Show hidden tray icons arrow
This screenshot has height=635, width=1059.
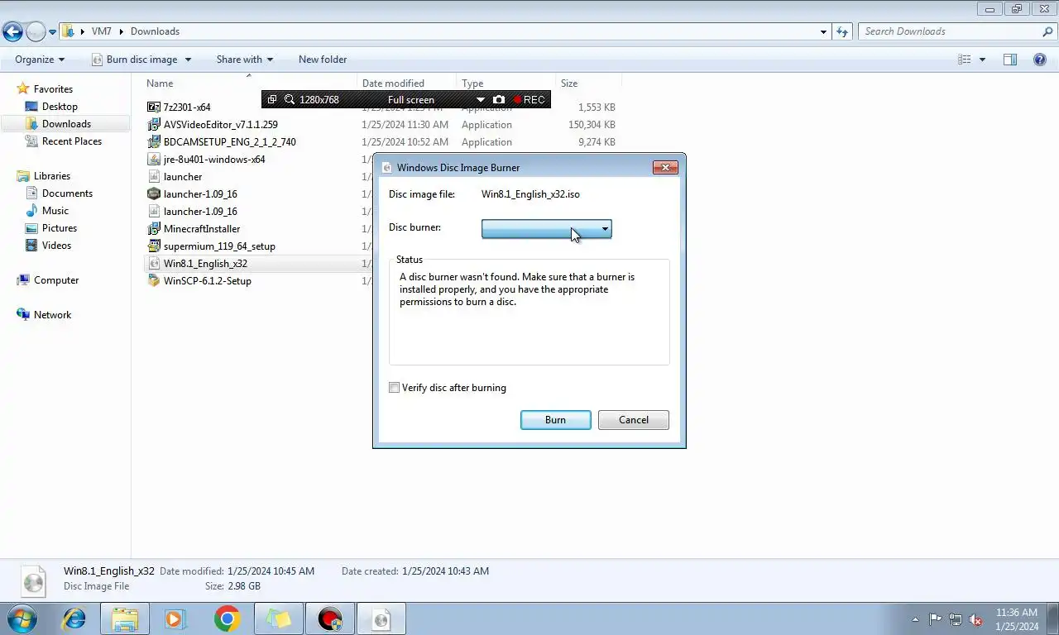[x=915, y=619]
